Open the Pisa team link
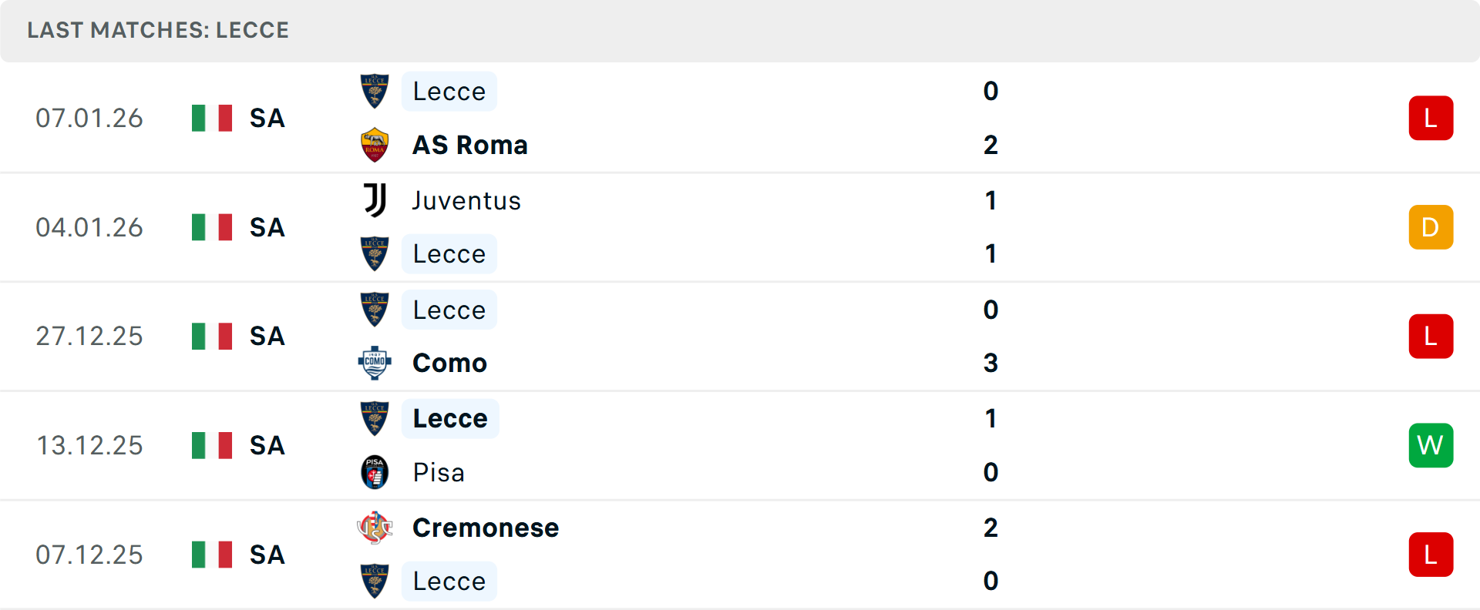Screen dimensions: 1480x610 point(439,472)
